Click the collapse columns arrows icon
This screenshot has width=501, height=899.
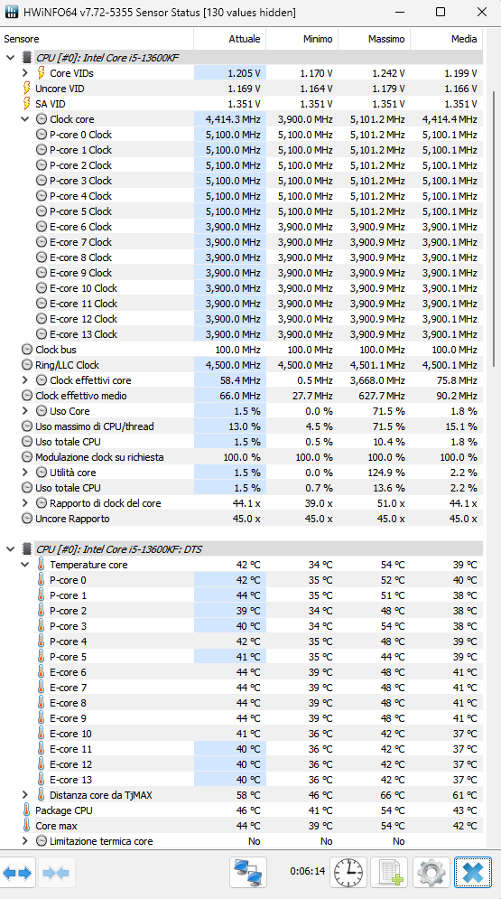click(56, 873)
